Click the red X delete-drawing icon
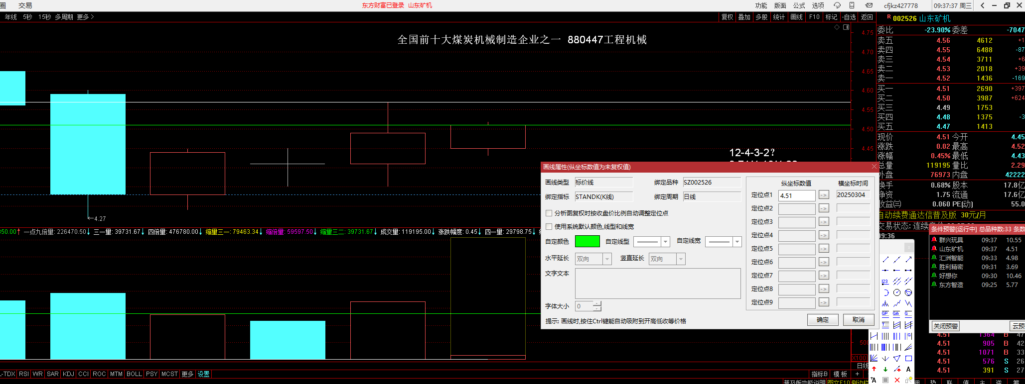The width and height of the screenshot is (1025, 384). [x=897, y=380]
